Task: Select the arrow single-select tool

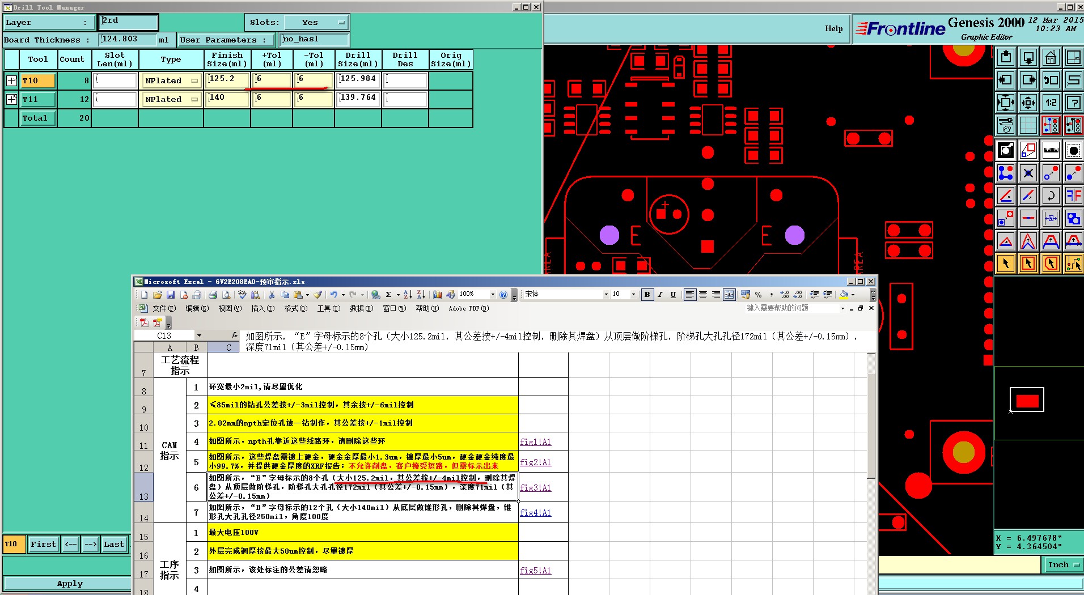Action: click(x=1006, y=263)
